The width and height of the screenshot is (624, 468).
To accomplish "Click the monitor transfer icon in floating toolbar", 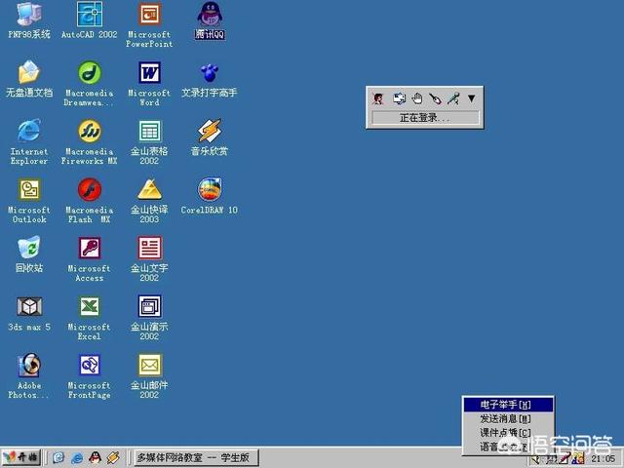I will [399, 98].
